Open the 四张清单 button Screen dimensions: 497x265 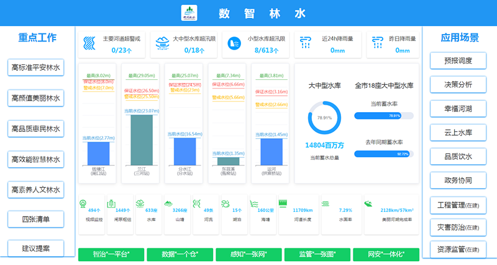pyautogui.click(x=36, y=219)
